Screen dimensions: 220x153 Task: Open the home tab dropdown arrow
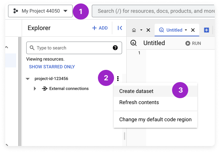[x=141, y=30]
